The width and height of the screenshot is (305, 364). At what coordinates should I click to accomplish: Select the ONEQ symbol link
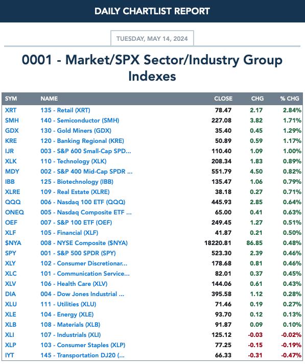point(14,212)
